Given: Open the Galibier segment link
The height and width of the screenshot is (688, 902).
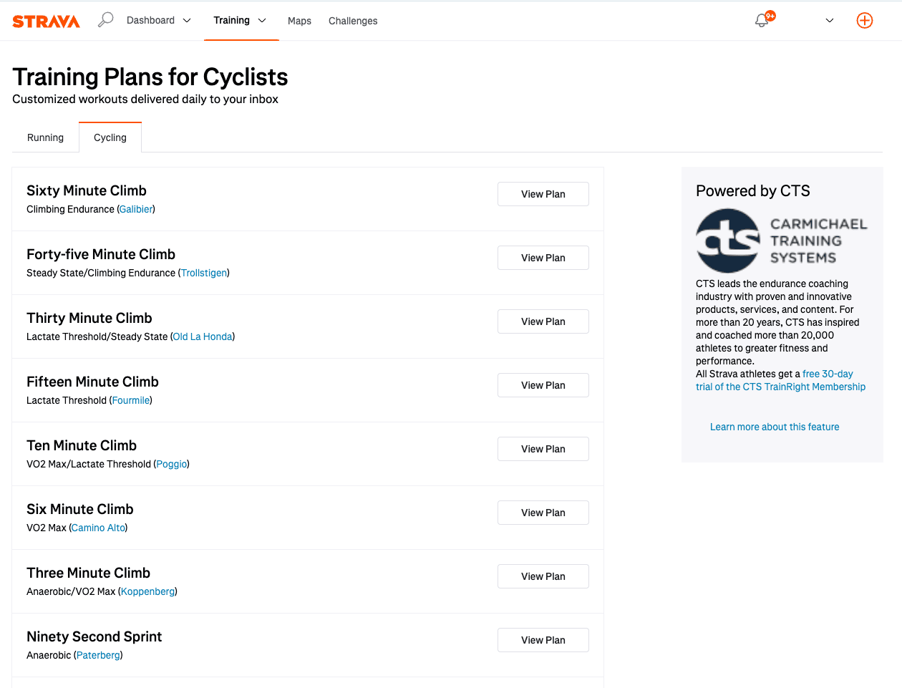Looking at the screenshot, I should point(136,209).
